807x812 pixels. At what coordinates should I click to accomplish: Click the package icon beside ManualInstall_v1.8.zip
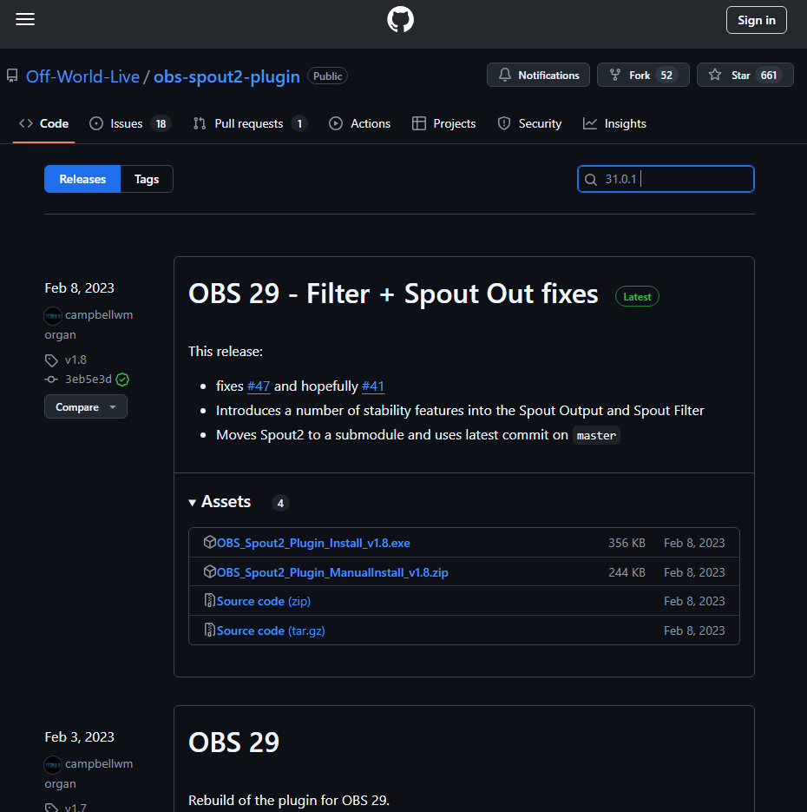tap(209, 571)
